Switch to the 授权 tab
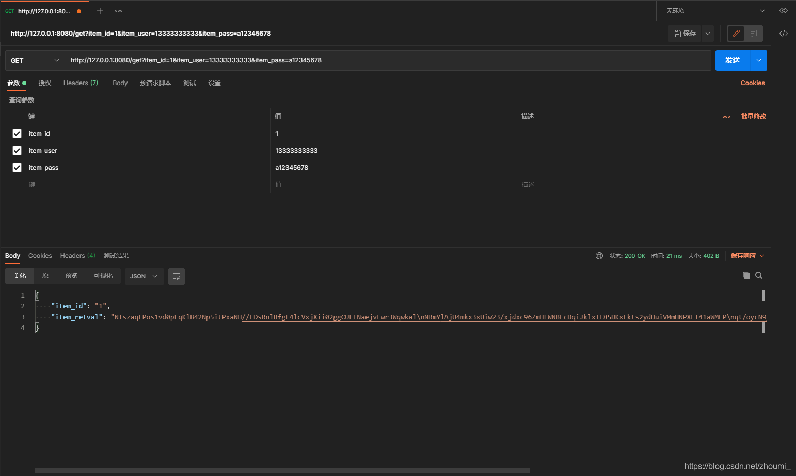This screenshot has height=476, width=796. pos(45,83)
